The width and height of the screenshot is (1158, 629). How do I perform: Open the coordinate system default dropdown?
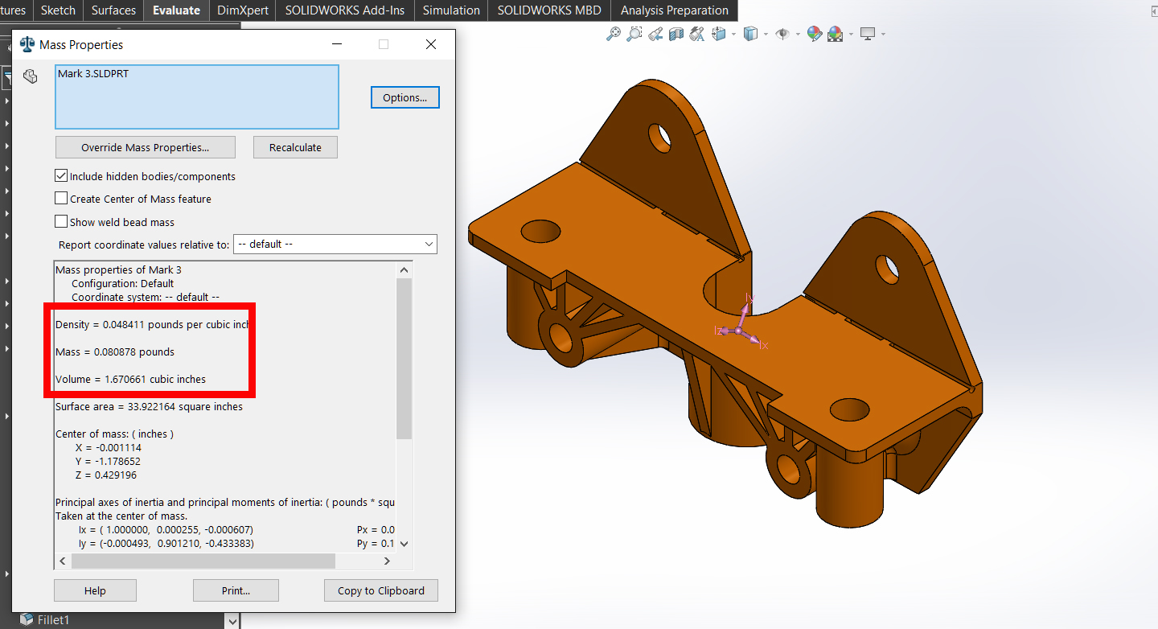[335, 244]
